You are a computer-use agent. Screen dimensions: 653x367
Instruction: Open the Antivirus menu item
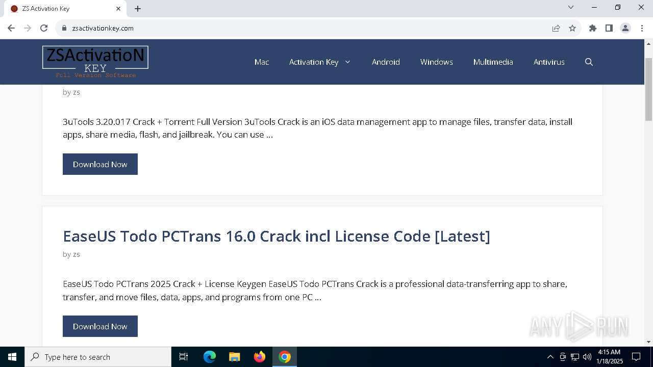click(549, 62)
